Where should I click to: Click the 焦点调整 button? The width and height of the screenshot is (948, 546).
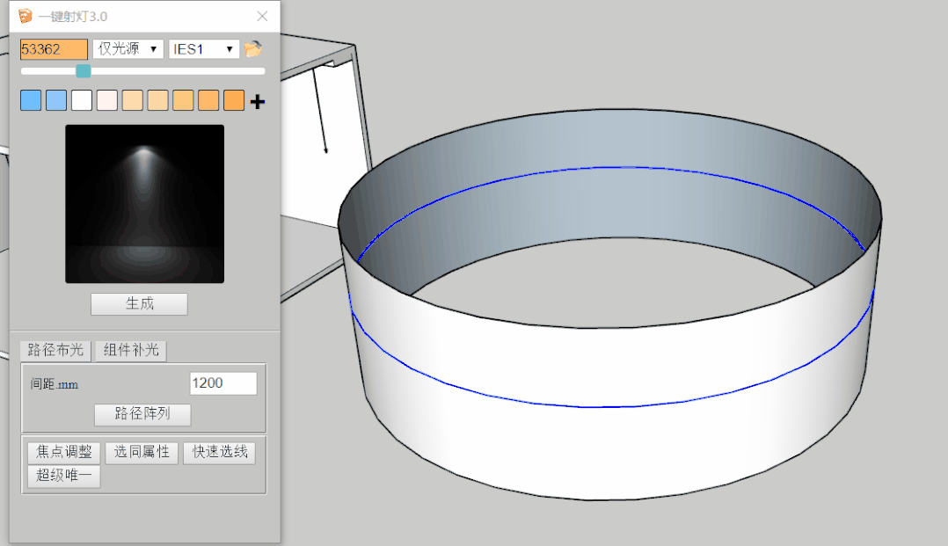pos(64,453)
